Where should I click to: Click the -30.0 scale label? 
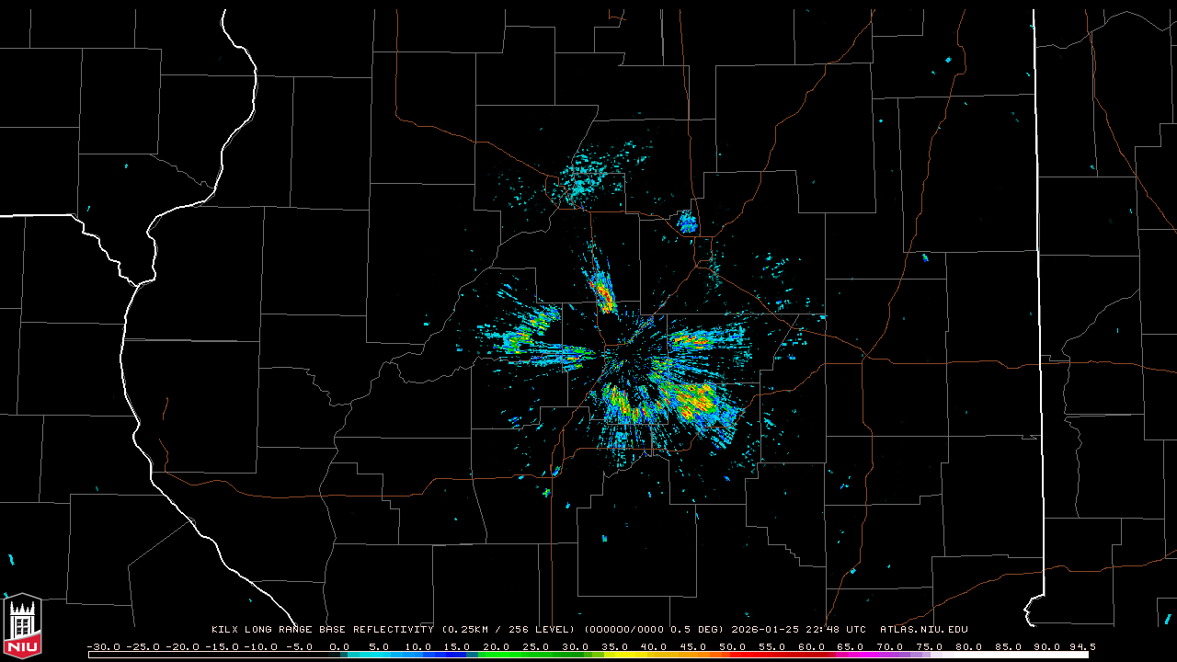(x=103, y=646)
